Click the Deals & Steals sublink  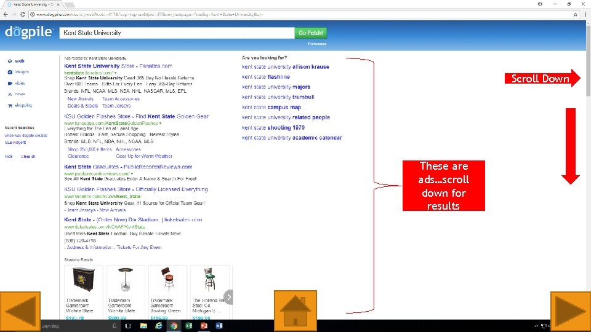(82, 106)
